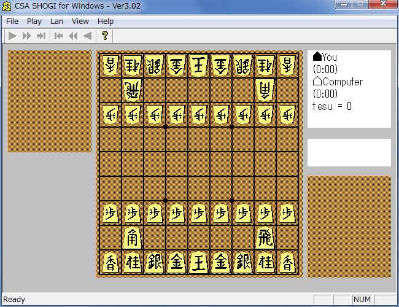
Task: Select your left silver general (銀)
Action: pos(155,262)
